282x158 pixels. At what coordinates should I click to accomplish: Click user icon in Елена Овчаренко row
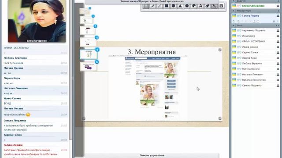(278, 6)
